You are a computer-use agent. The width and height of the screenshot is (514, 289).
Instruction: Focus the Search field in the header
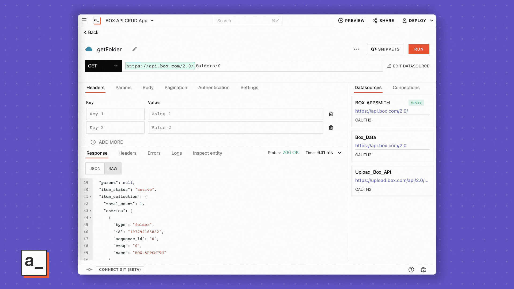click(248, 21)
